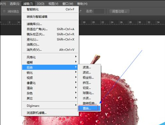Choose 置换... filter
Viewport: 165px width, 125px height.
[x=89, y=108]
